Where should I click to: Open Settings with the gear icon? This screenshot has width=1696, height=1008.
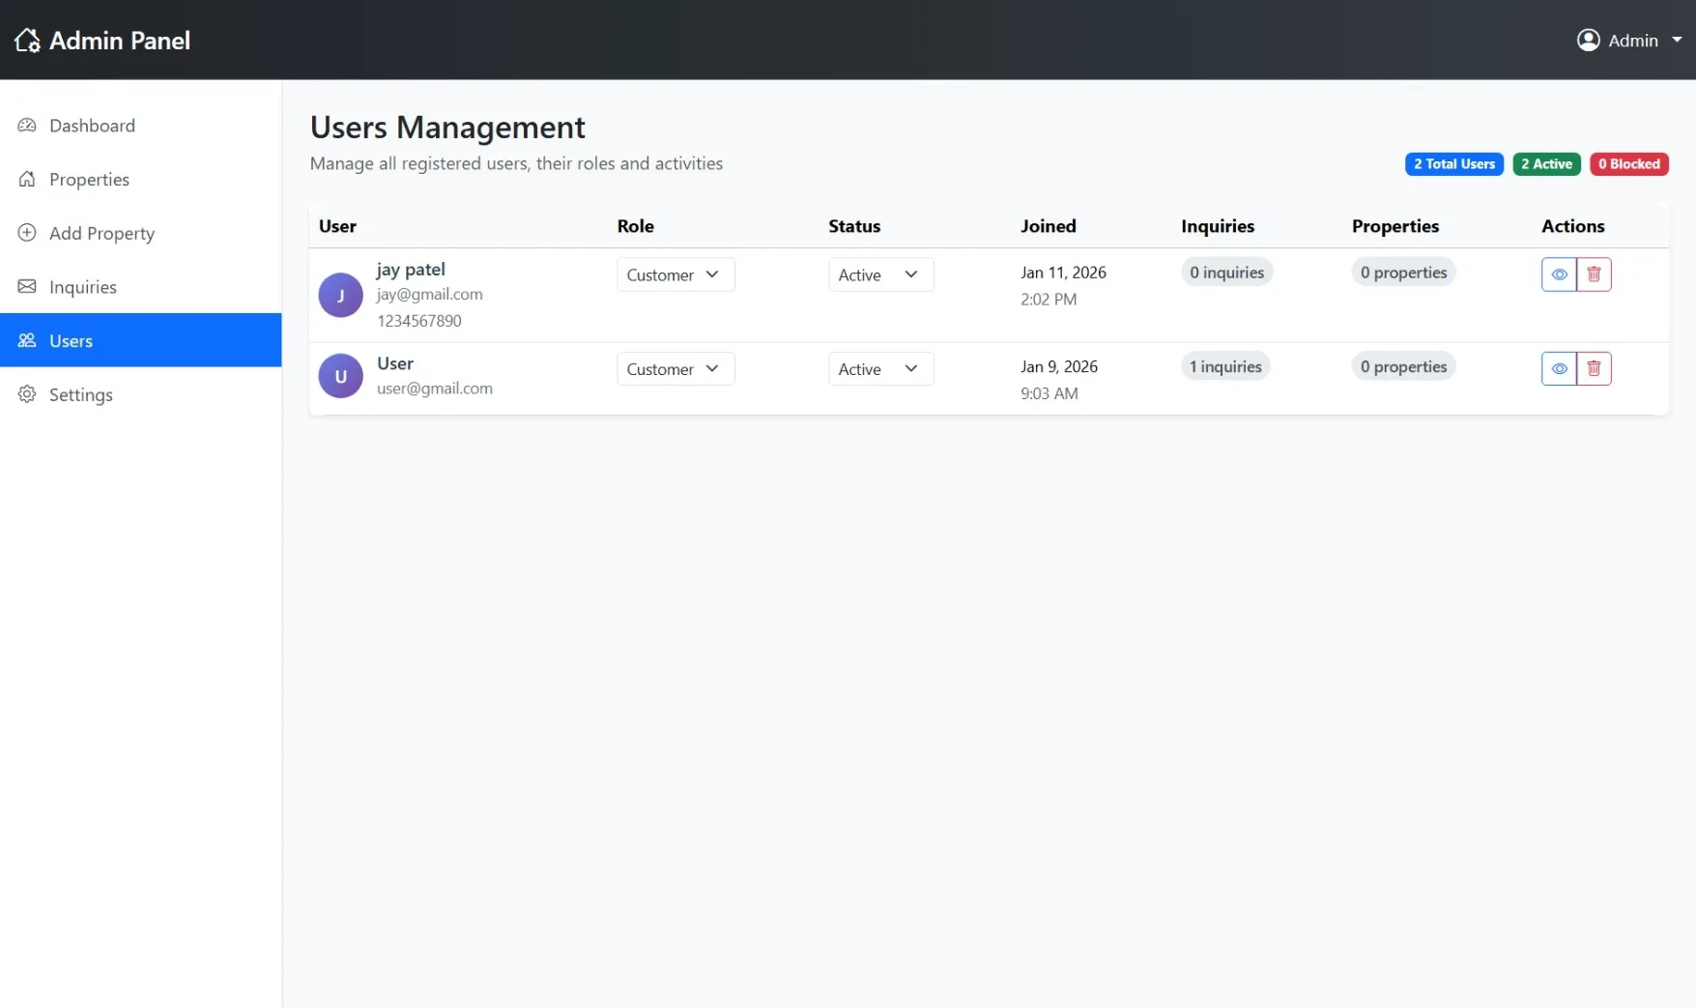point(27,394)
